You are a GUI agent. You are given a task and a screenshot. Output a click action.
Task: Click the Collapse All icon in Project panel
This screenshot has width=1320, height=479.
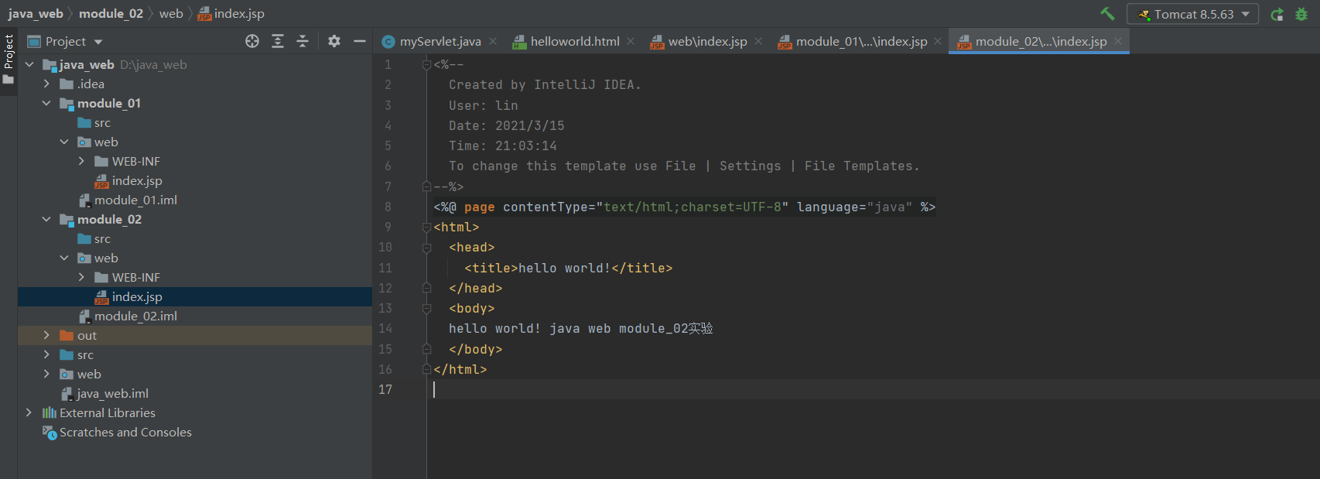(303, 41)
